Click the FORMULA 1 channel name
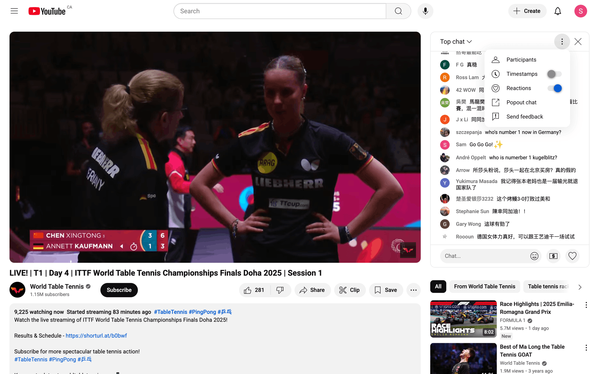 (512, 320)
